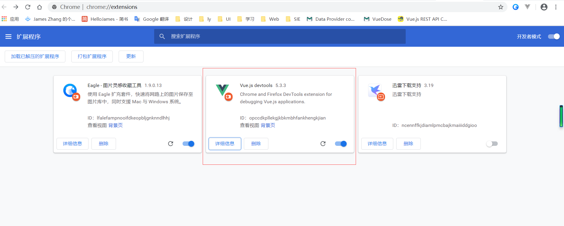
Task: Expand the 学习 bookmark folder
Action: [x=246, y=19]
